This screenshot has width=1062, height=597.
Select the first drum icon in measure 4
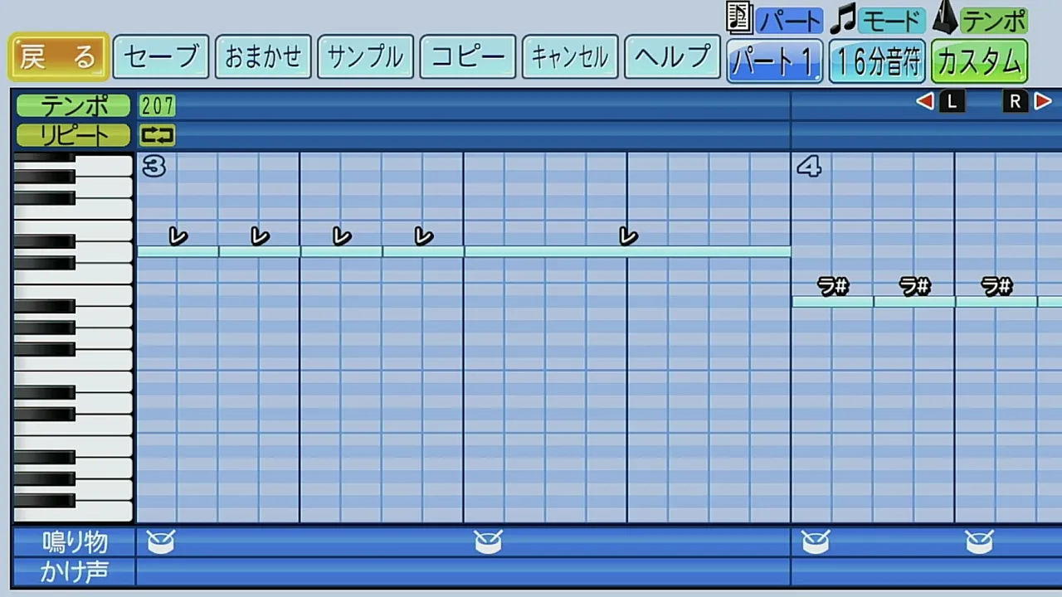pyautogui.click(x=816, y=542)
